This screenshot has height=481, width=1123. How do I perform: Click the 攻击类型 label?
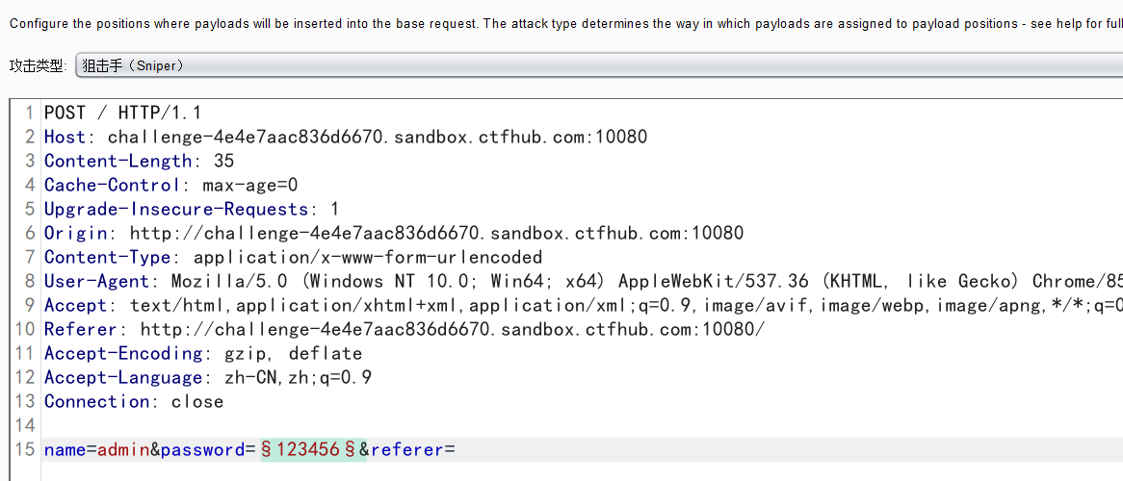[38, 66]
